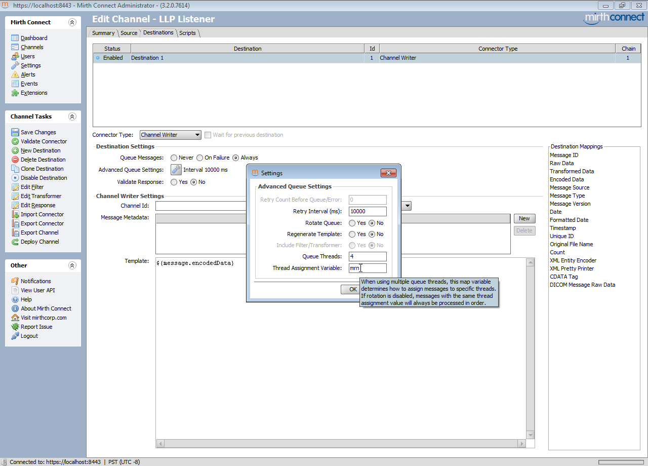Open the Alerts warning icon
The height and width of the screenshot is (466, 648).
(15, 74)
